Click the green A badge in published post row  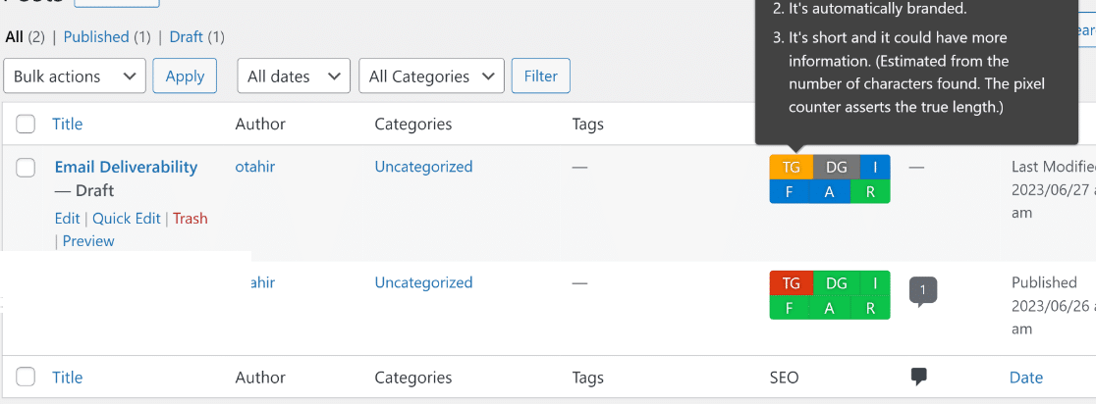click(x=830, y=308)
